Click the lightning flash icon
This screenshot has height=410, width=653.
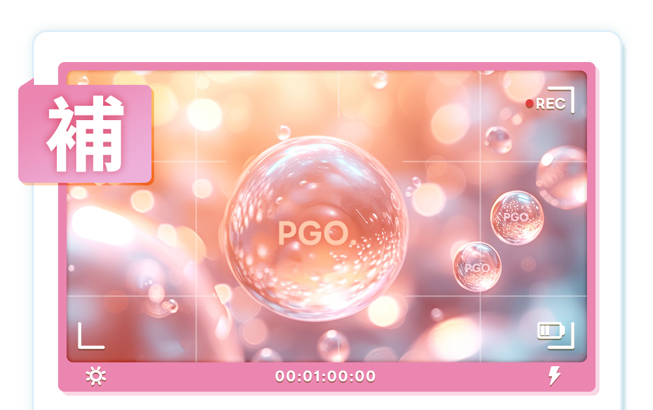[554, 375]
